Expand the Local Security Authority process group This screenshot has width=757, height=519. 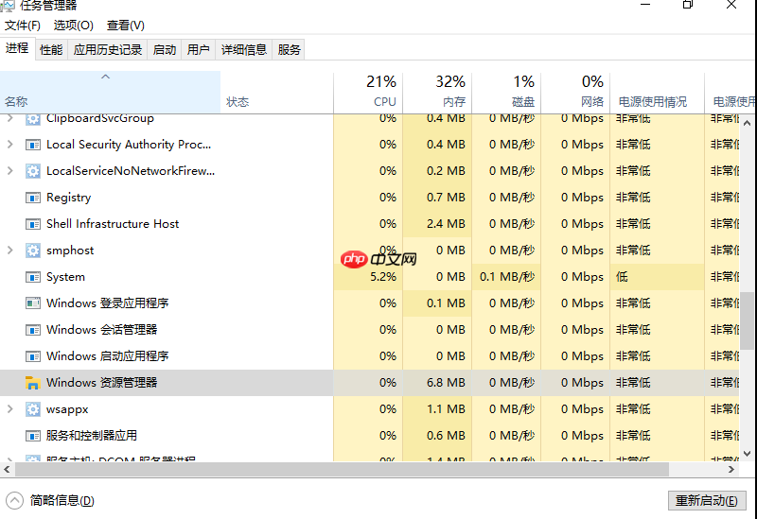[x=9, y=145]
